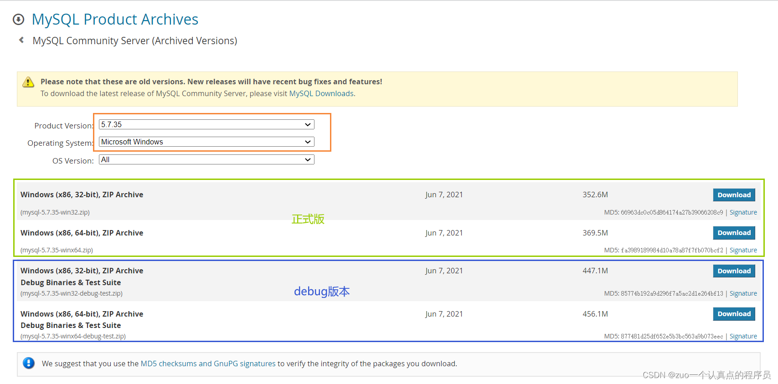Open Signature link for win32-debug-test.zip
Image resolution: width=778 pixels, height=384 pixels.
click(x=743, y=293)
